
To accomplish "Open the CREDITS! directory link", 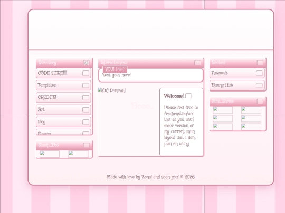I will point(63,97).
